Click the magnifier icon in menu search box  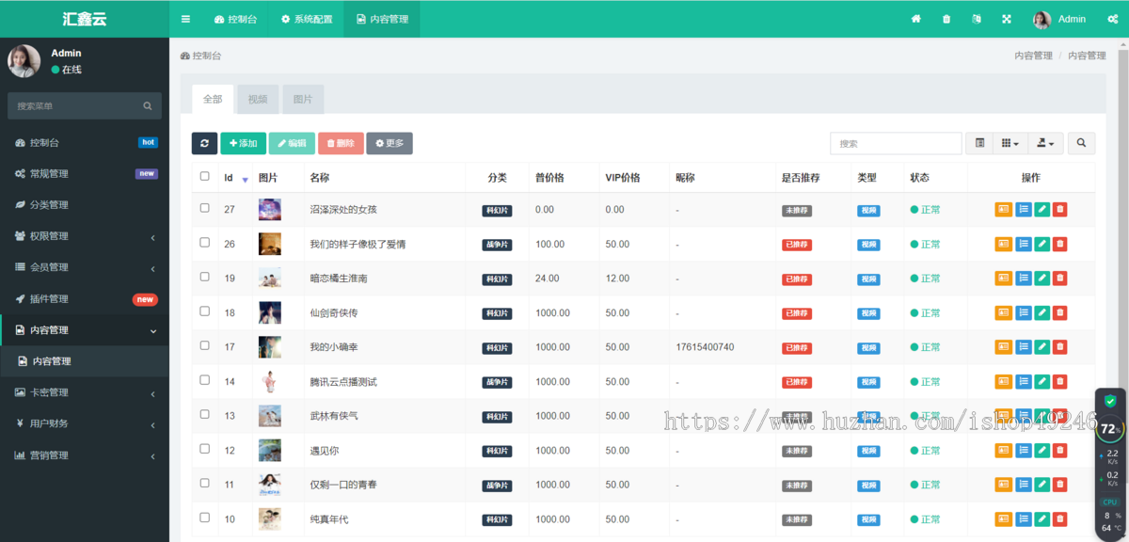point(148,106)
